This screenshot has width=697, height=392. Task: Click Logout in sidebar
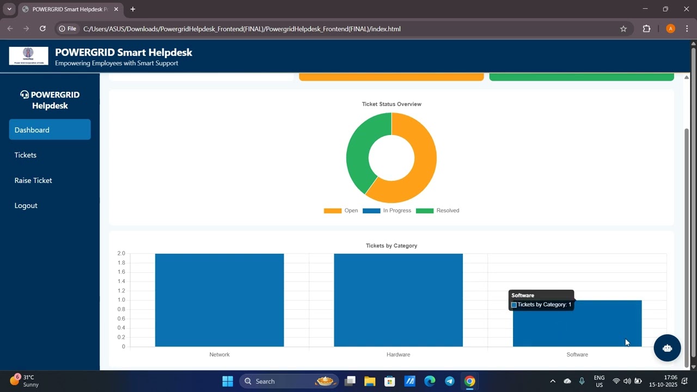pos(50,205)
